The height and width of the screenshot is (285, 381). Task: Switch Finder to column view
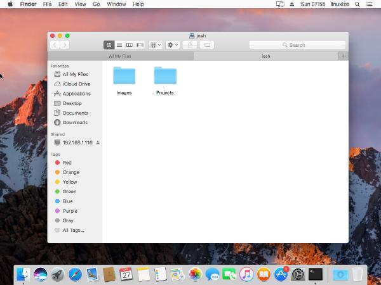click(130, 45)
